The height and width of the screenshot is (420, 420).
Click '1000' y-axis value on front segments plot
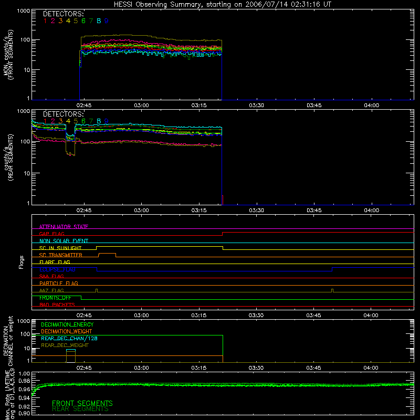[24, 11]
